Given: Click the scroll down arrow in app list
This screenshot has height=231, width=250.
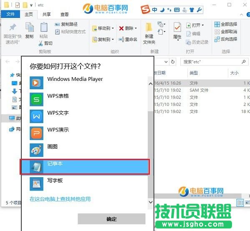Looking at the screenshot, I should pyautogui.click(x=151, y=202).
